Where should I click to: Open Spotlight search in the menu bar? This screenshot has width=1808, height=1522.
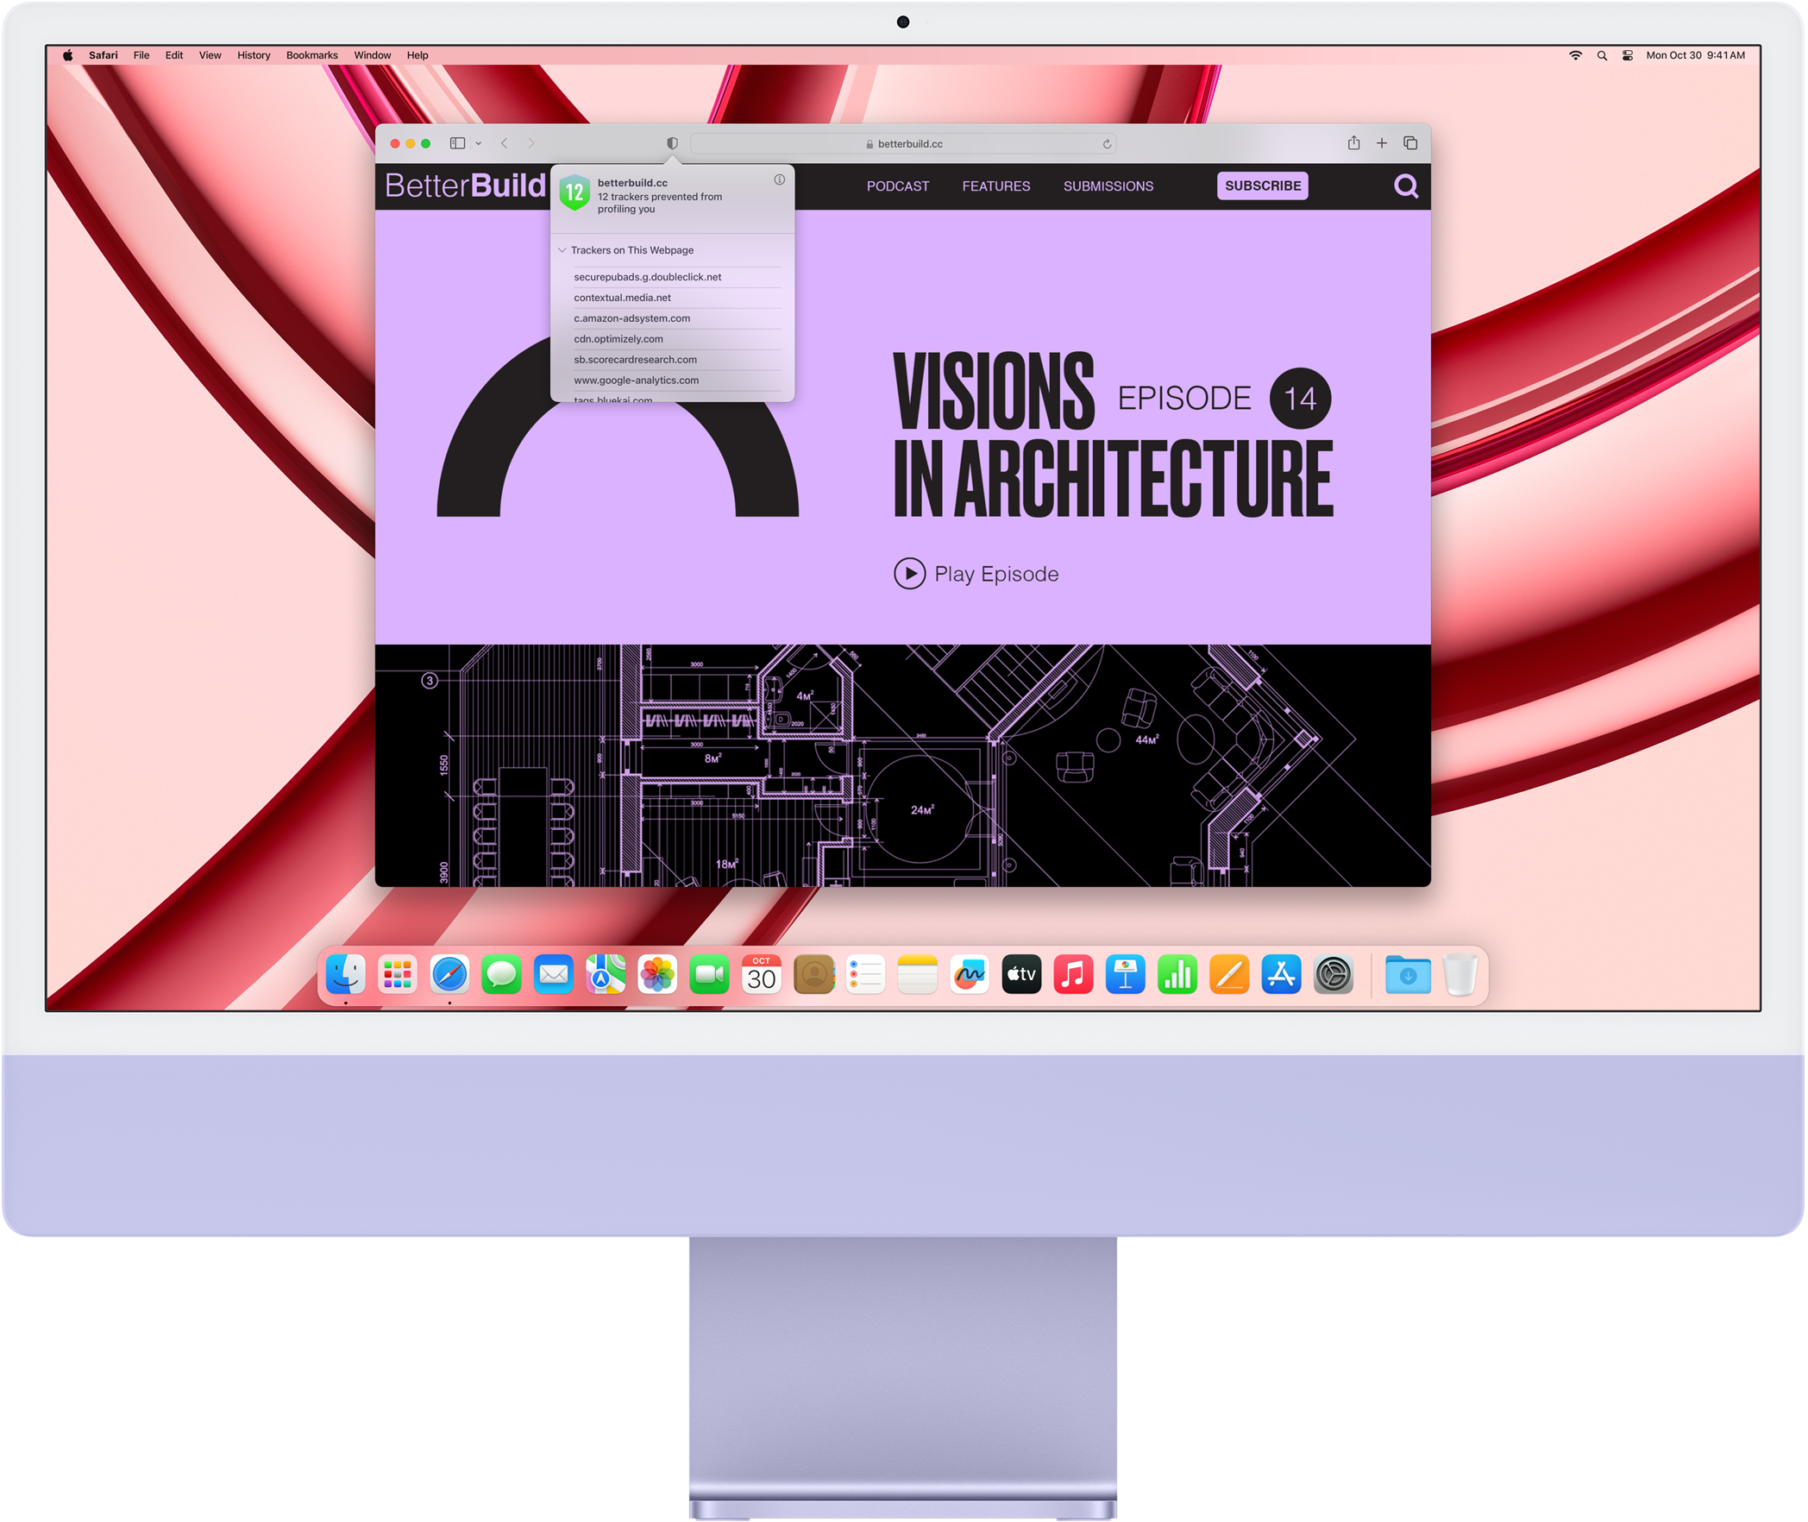[1602, 55]
